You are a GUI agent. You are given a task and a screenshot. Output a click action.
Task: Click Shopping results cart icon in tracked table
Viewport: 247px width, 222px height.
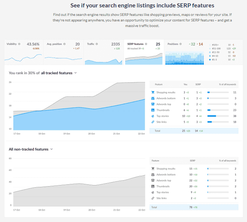[x=153, y=92]
